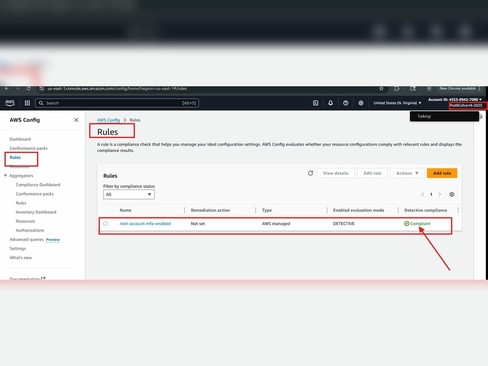The image size is (488, 366).
Task: Open Chrome profile avatar P
Action: [429, 88]
